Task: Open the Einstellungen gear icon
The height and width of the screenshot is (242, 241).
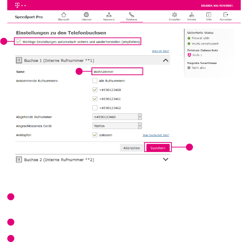Action: click(x=175, y=15)
